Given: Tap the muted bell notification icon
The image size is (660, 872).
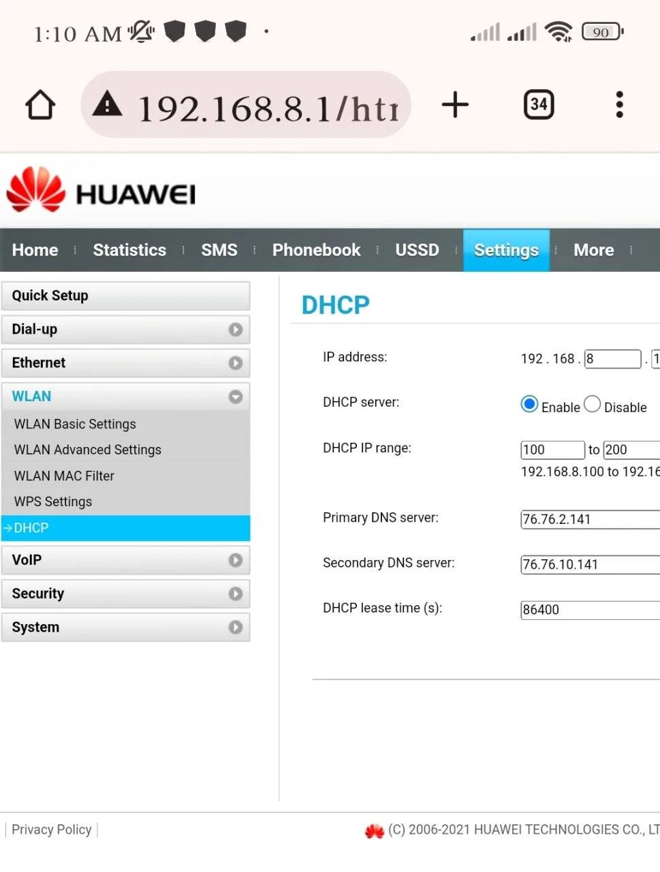Looking at the screenshot, I should point(141,31).
